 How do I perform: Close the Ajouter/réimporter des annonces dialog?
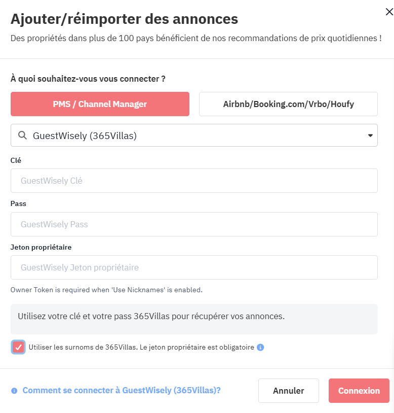point(389,12)
